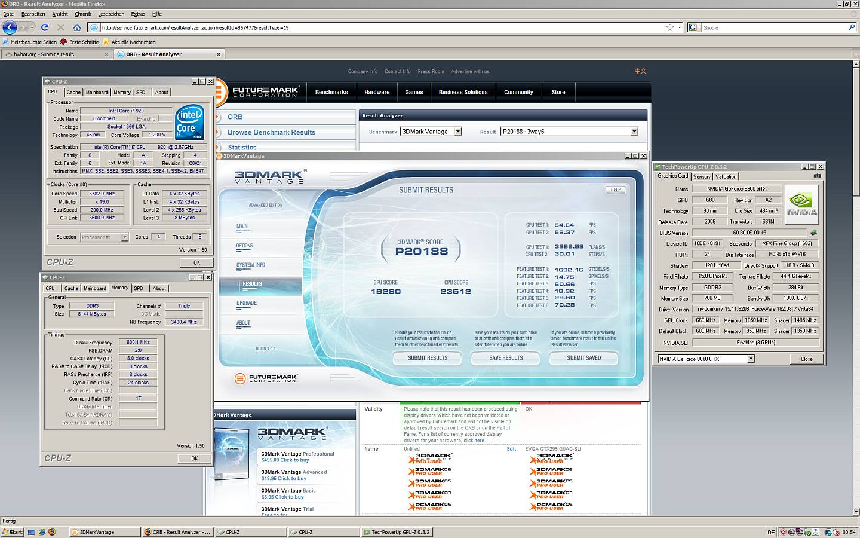Click Show Desktop quick launch icon

tap(32, 532)
